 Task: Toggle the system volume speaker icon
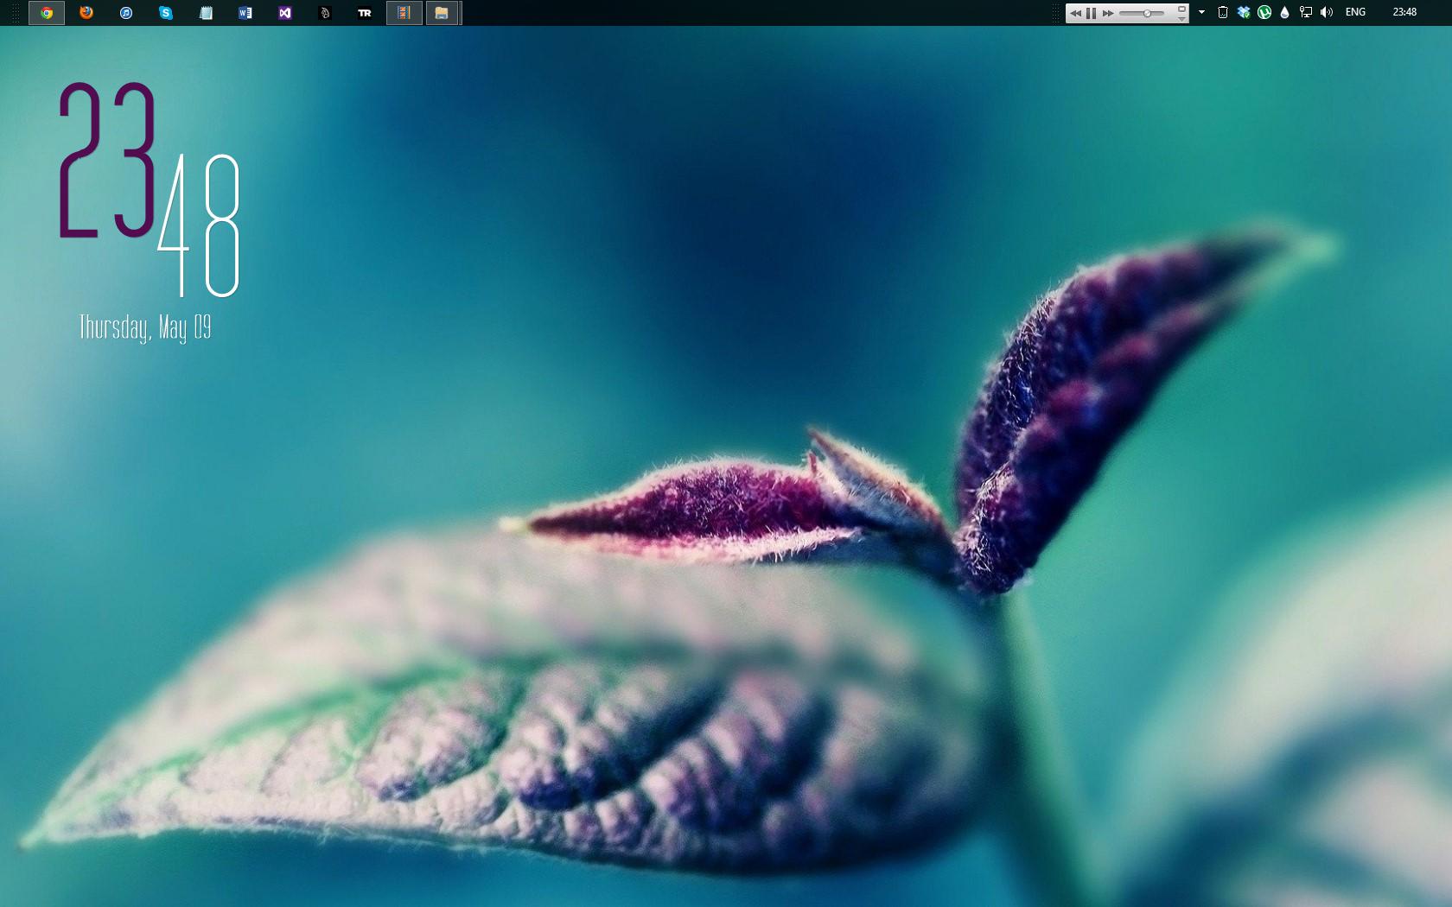(1327, 12)
